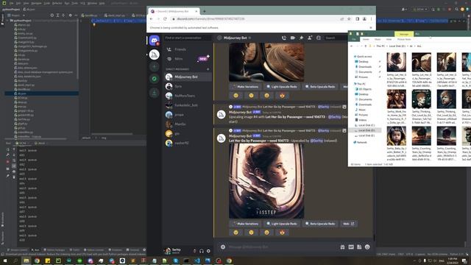Click the Message @Midjourney Bot input box
The height and width of the screenshot is (265, 471).
pyautogui.click(x=283, y=247)
